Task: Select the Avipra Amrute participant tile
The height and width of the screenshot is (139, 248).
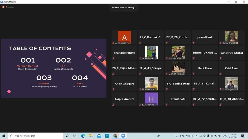Action: click(x=125, y=99)
